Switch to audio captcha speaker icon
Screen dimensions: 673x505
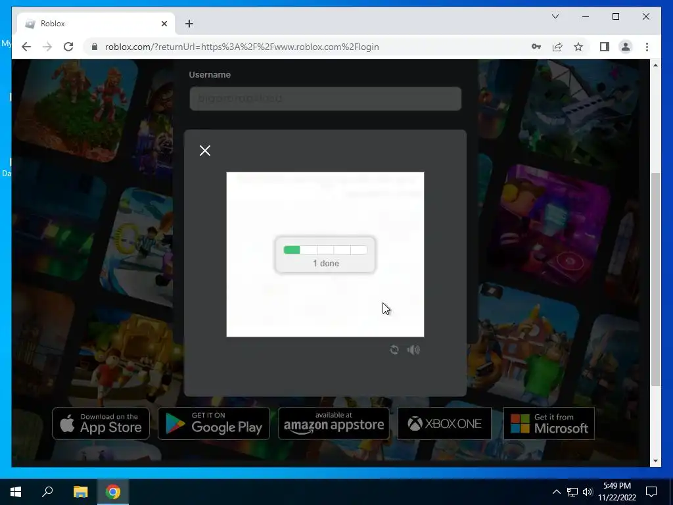413,350
